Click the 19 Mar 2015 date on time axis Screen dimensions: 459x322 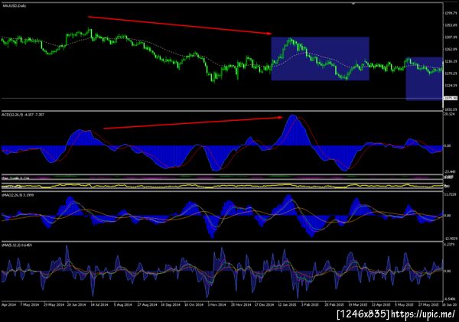coord(358,304)
